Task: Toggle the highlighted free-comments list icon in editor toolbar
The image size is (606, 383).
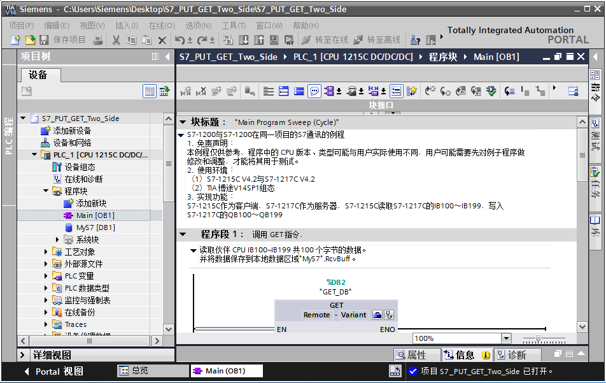Action: click(x=396, y=91)
